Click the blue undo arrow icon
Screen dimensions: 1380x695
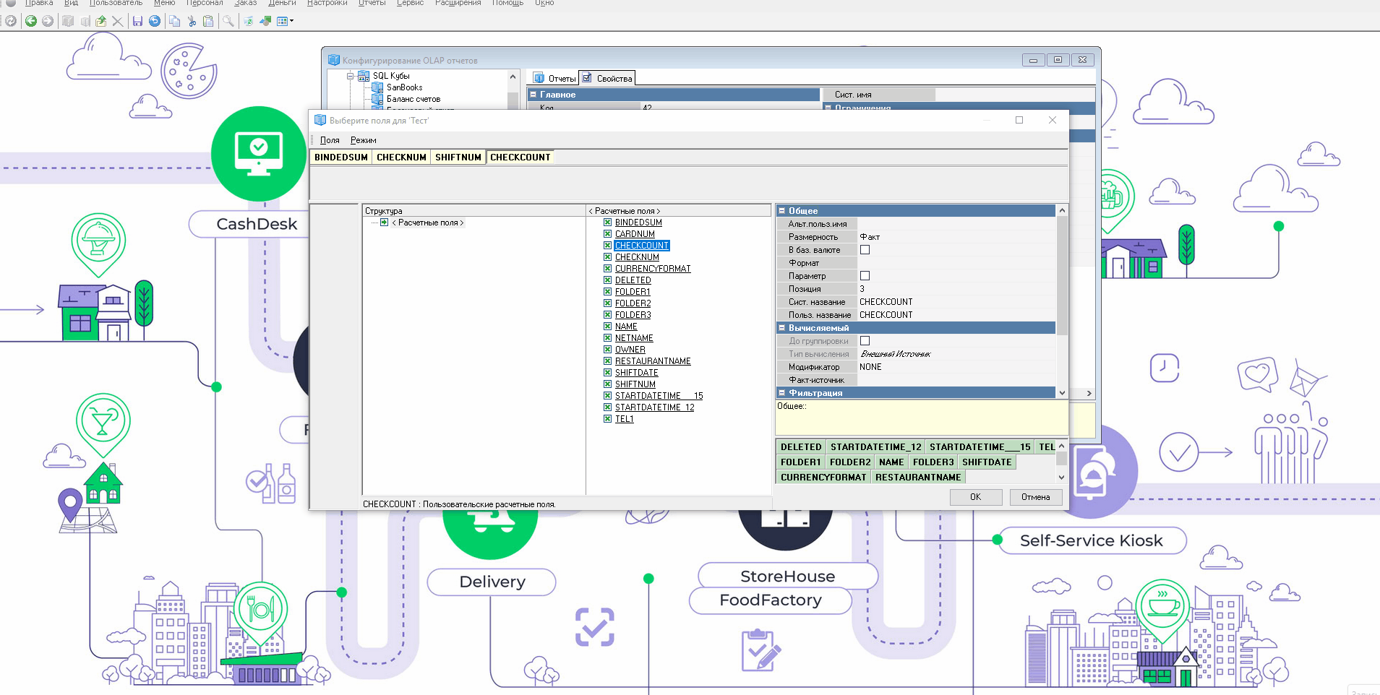click(x=155, y=21)
